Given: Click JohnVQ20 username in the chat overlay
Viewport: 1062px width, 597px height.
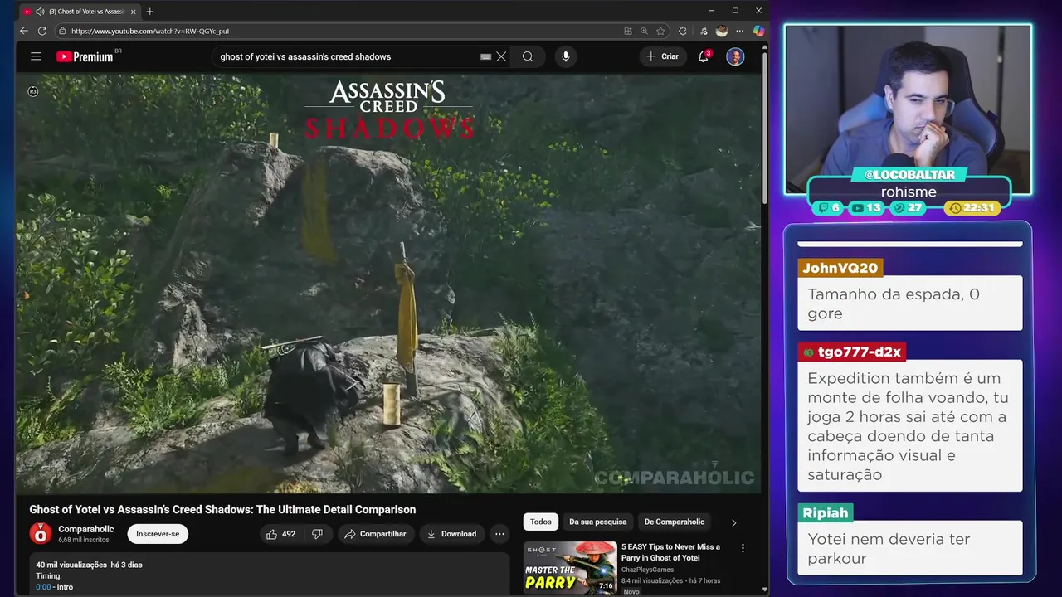Looking at the screenshot, I should tap(840, 268).
